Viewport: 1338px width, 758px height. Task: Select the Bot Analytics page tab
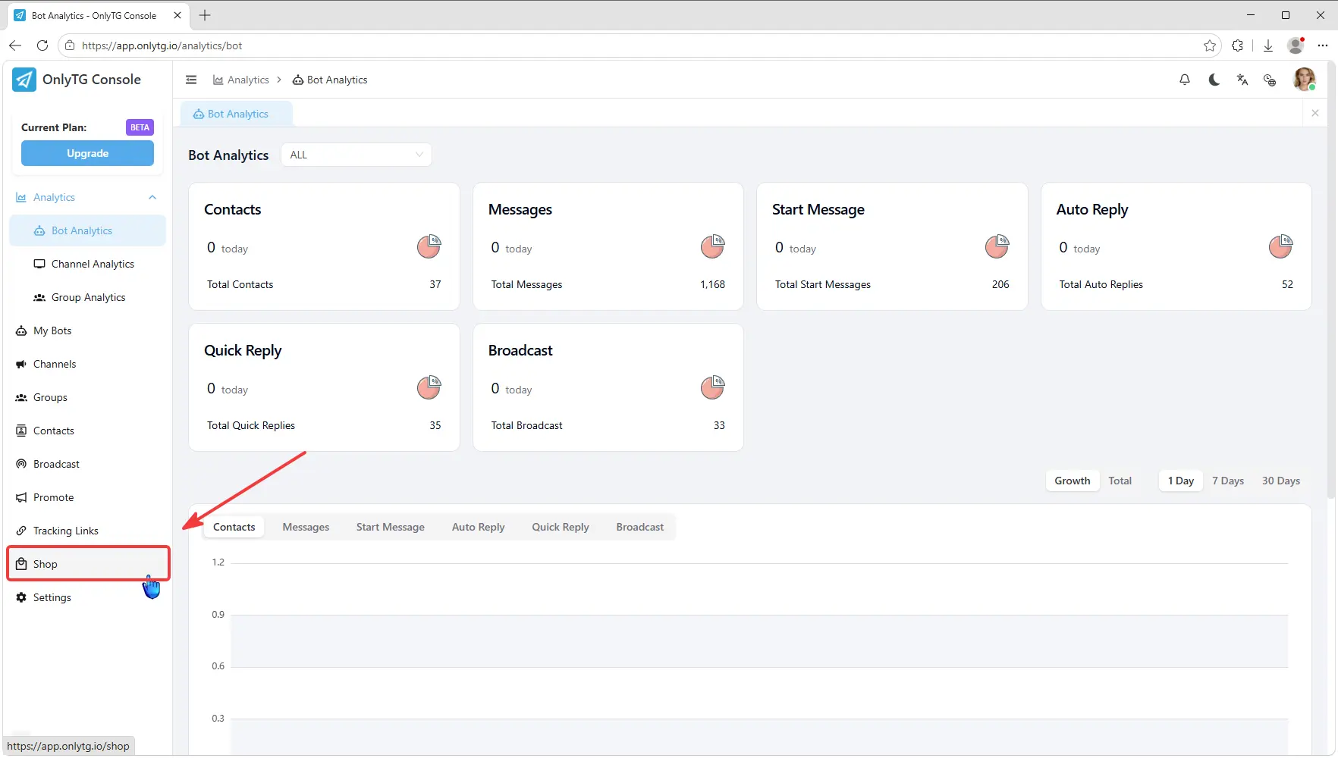(x=237, y=114)
